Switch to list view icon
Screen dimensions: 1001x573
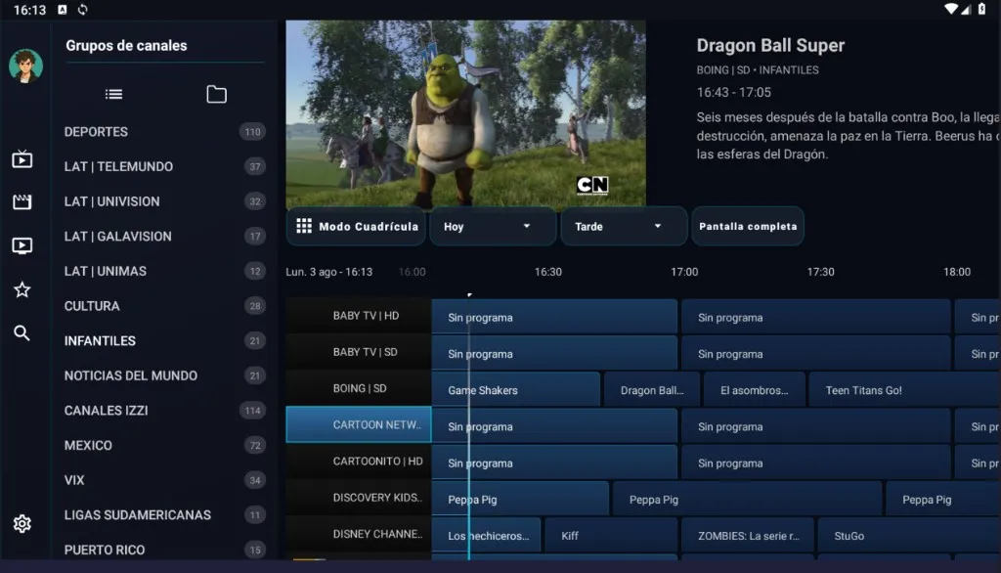coord(113,95)
